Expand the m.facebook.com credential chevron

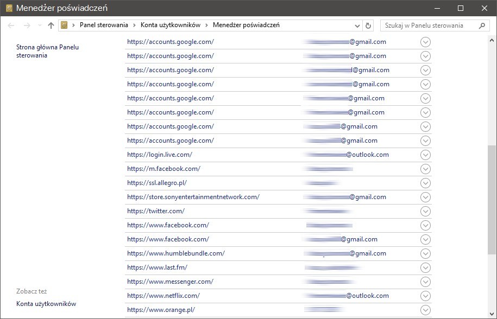(x=425, y=169)
